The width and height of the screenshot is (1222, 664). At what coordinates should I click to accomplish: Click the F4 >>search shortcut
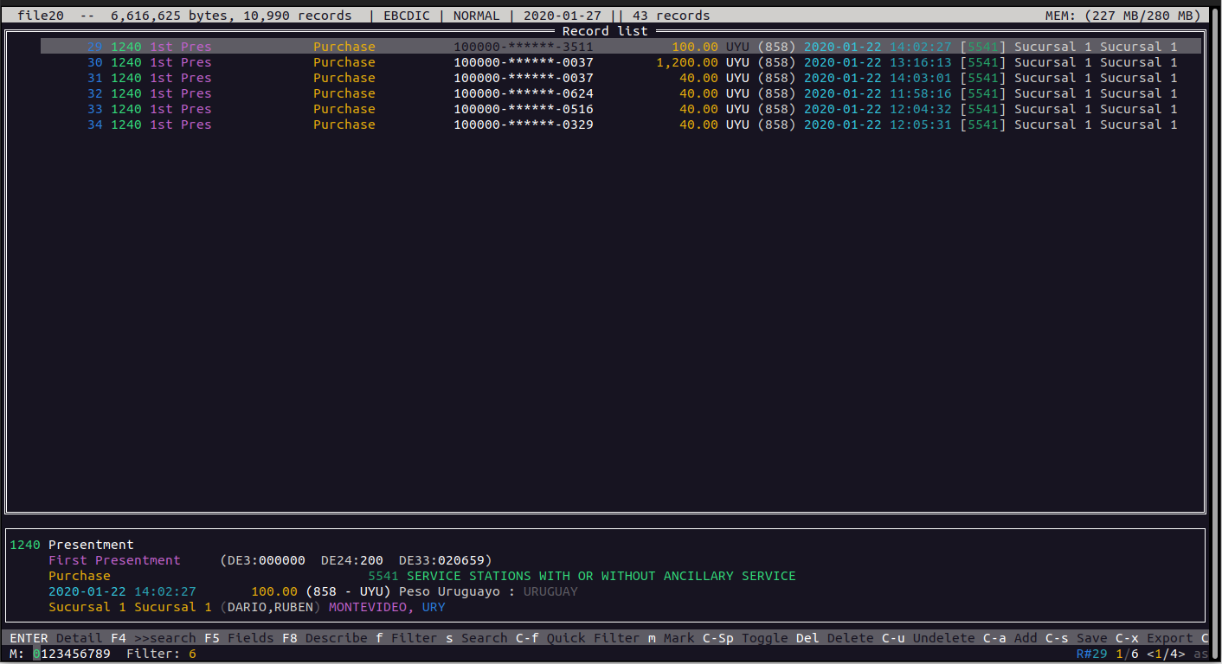pyautogui.click(x=153, y=638)
